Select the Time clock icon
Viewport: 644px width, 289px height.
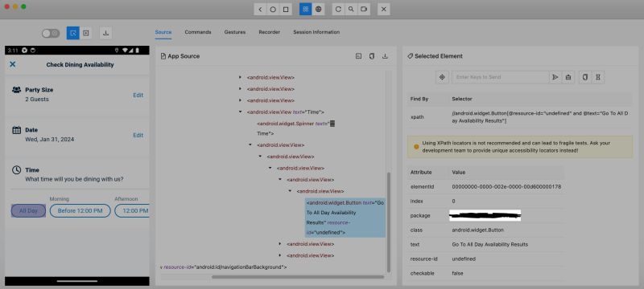coord(16,170)
